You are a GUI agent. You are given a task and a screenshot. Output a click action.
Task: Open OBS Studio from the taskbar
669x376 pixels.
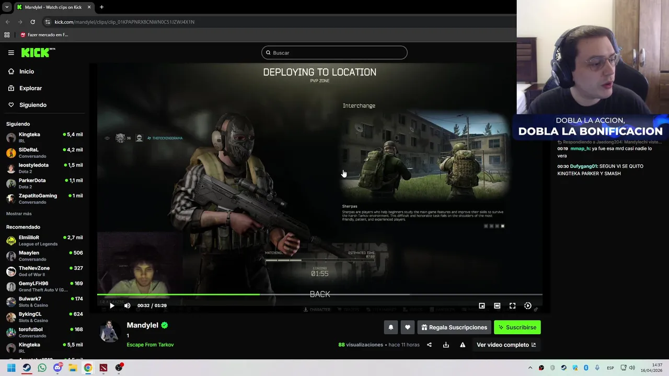click(119, 368)
